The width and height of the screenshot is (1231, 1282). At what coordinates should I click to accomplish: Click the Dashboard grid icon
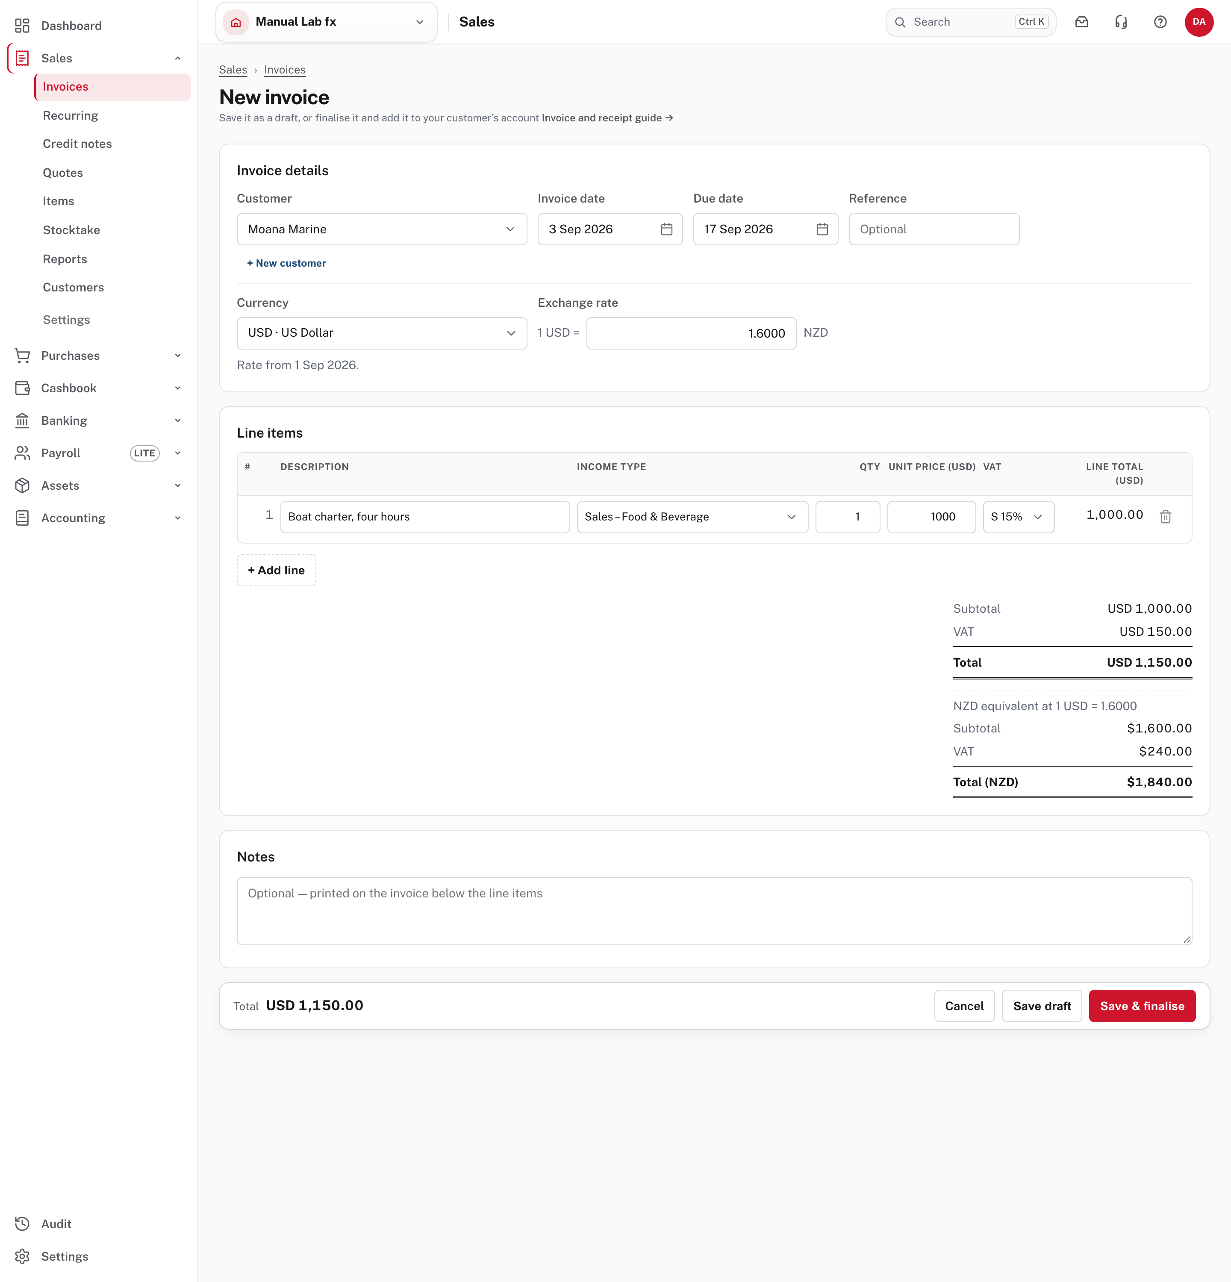(x=22, y=26)
